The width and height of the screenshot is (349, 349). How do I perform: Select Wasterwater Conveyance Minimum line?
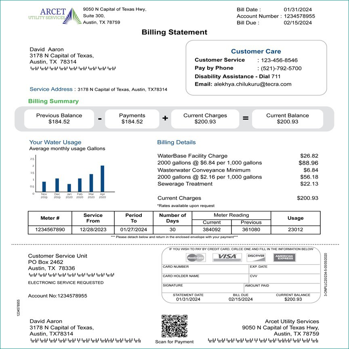click(x=238, y=170)
